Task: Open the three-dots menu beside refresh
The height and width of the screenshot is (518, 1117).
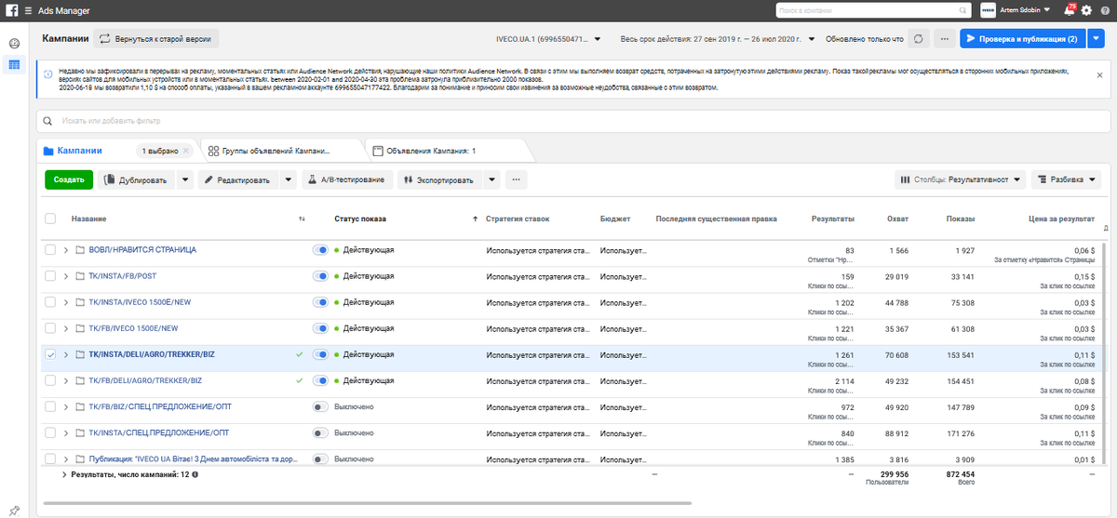Action: coord(945,39)
